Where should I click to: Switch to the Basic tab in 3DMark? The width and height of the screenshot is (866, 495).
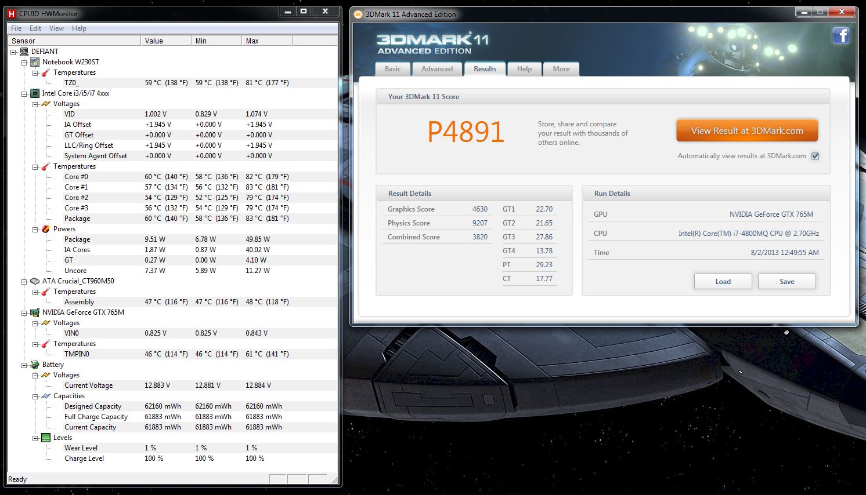tap(393, 69)
